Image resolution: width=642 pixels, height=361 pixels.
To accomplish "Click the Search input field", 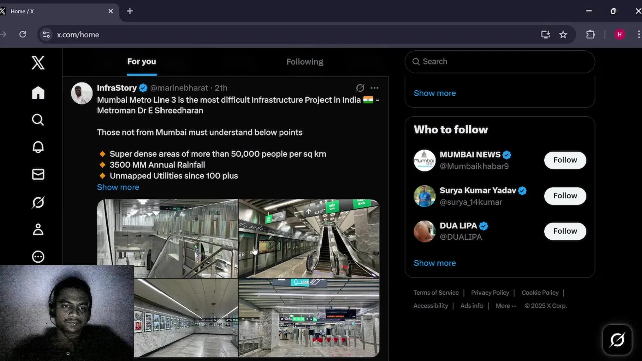I will 500,61.
